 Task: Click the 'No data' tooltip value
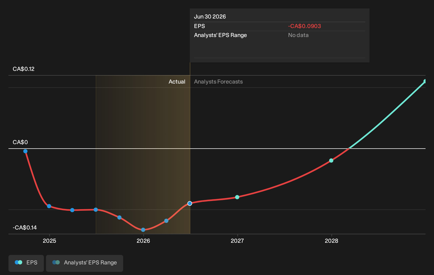click(298, 35)
